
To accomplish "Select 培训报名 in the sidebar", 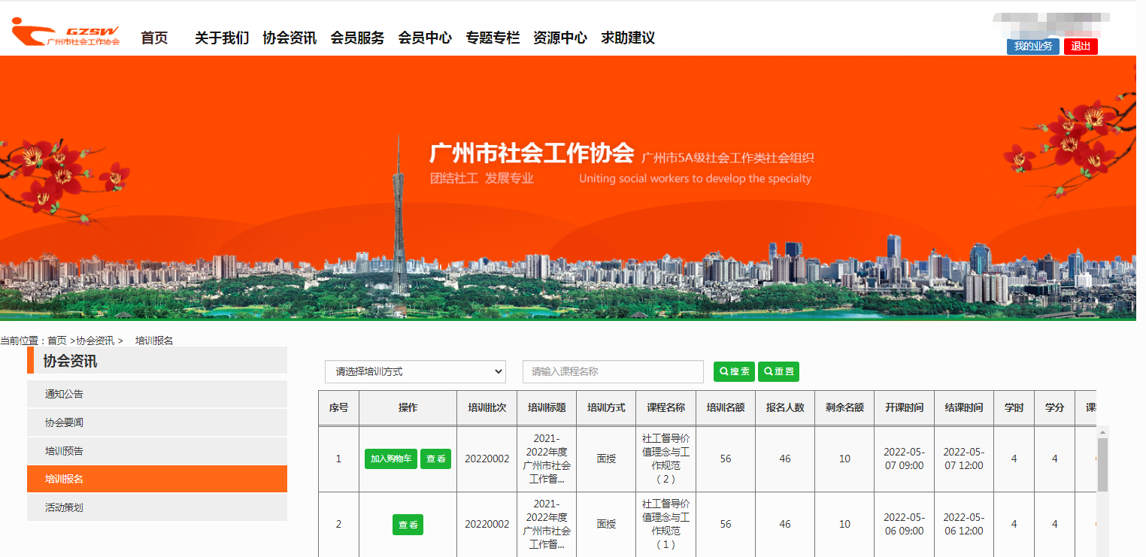I will (157, 479).
